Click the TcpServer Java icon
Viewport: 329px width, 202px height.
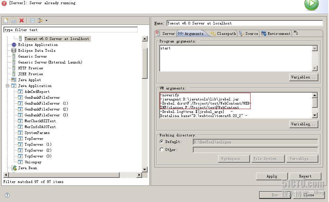coord(20,138)
